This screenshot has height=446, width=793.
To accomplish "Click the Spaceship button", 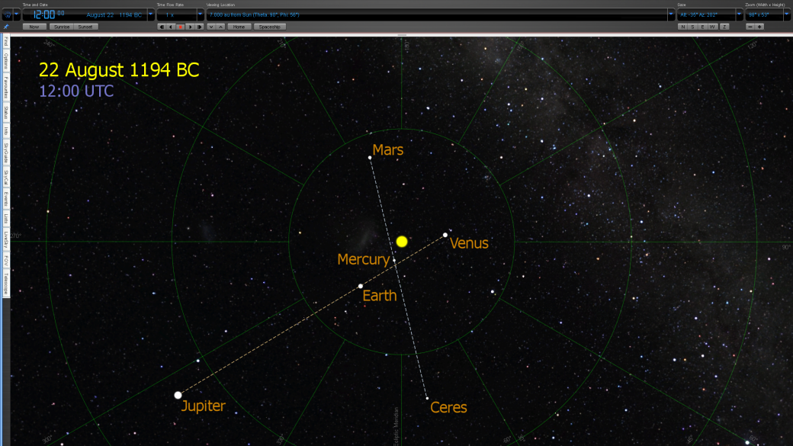I will tap(270, 27).
